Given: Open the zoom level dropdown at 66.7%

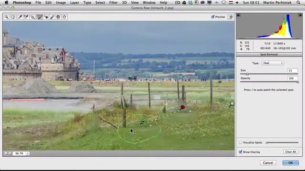Looking at the screenshot, I should [28, 153].
